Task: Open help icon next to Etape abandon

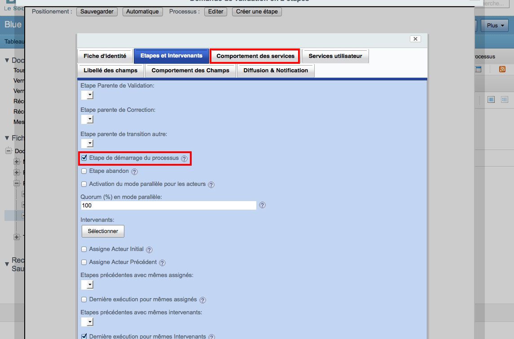Action: [134, 172]
